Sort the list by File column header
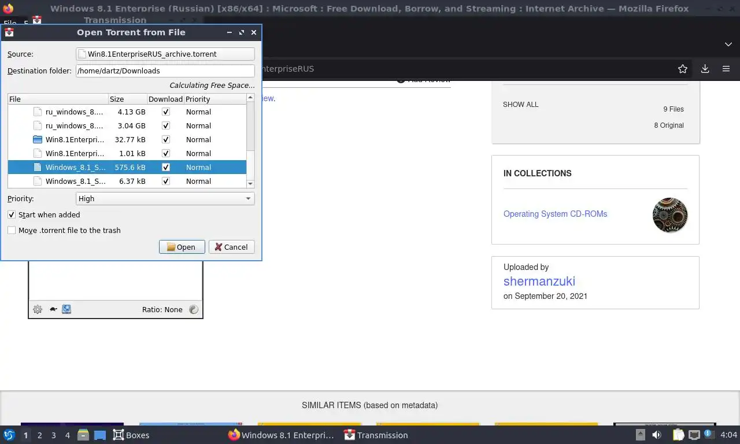Viewport: 740px width, 444px height. (58, 99)
